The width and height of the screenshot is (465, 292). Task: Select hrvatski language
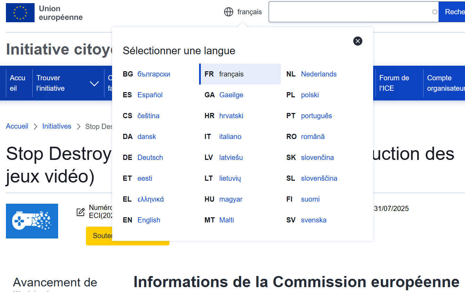231,116
